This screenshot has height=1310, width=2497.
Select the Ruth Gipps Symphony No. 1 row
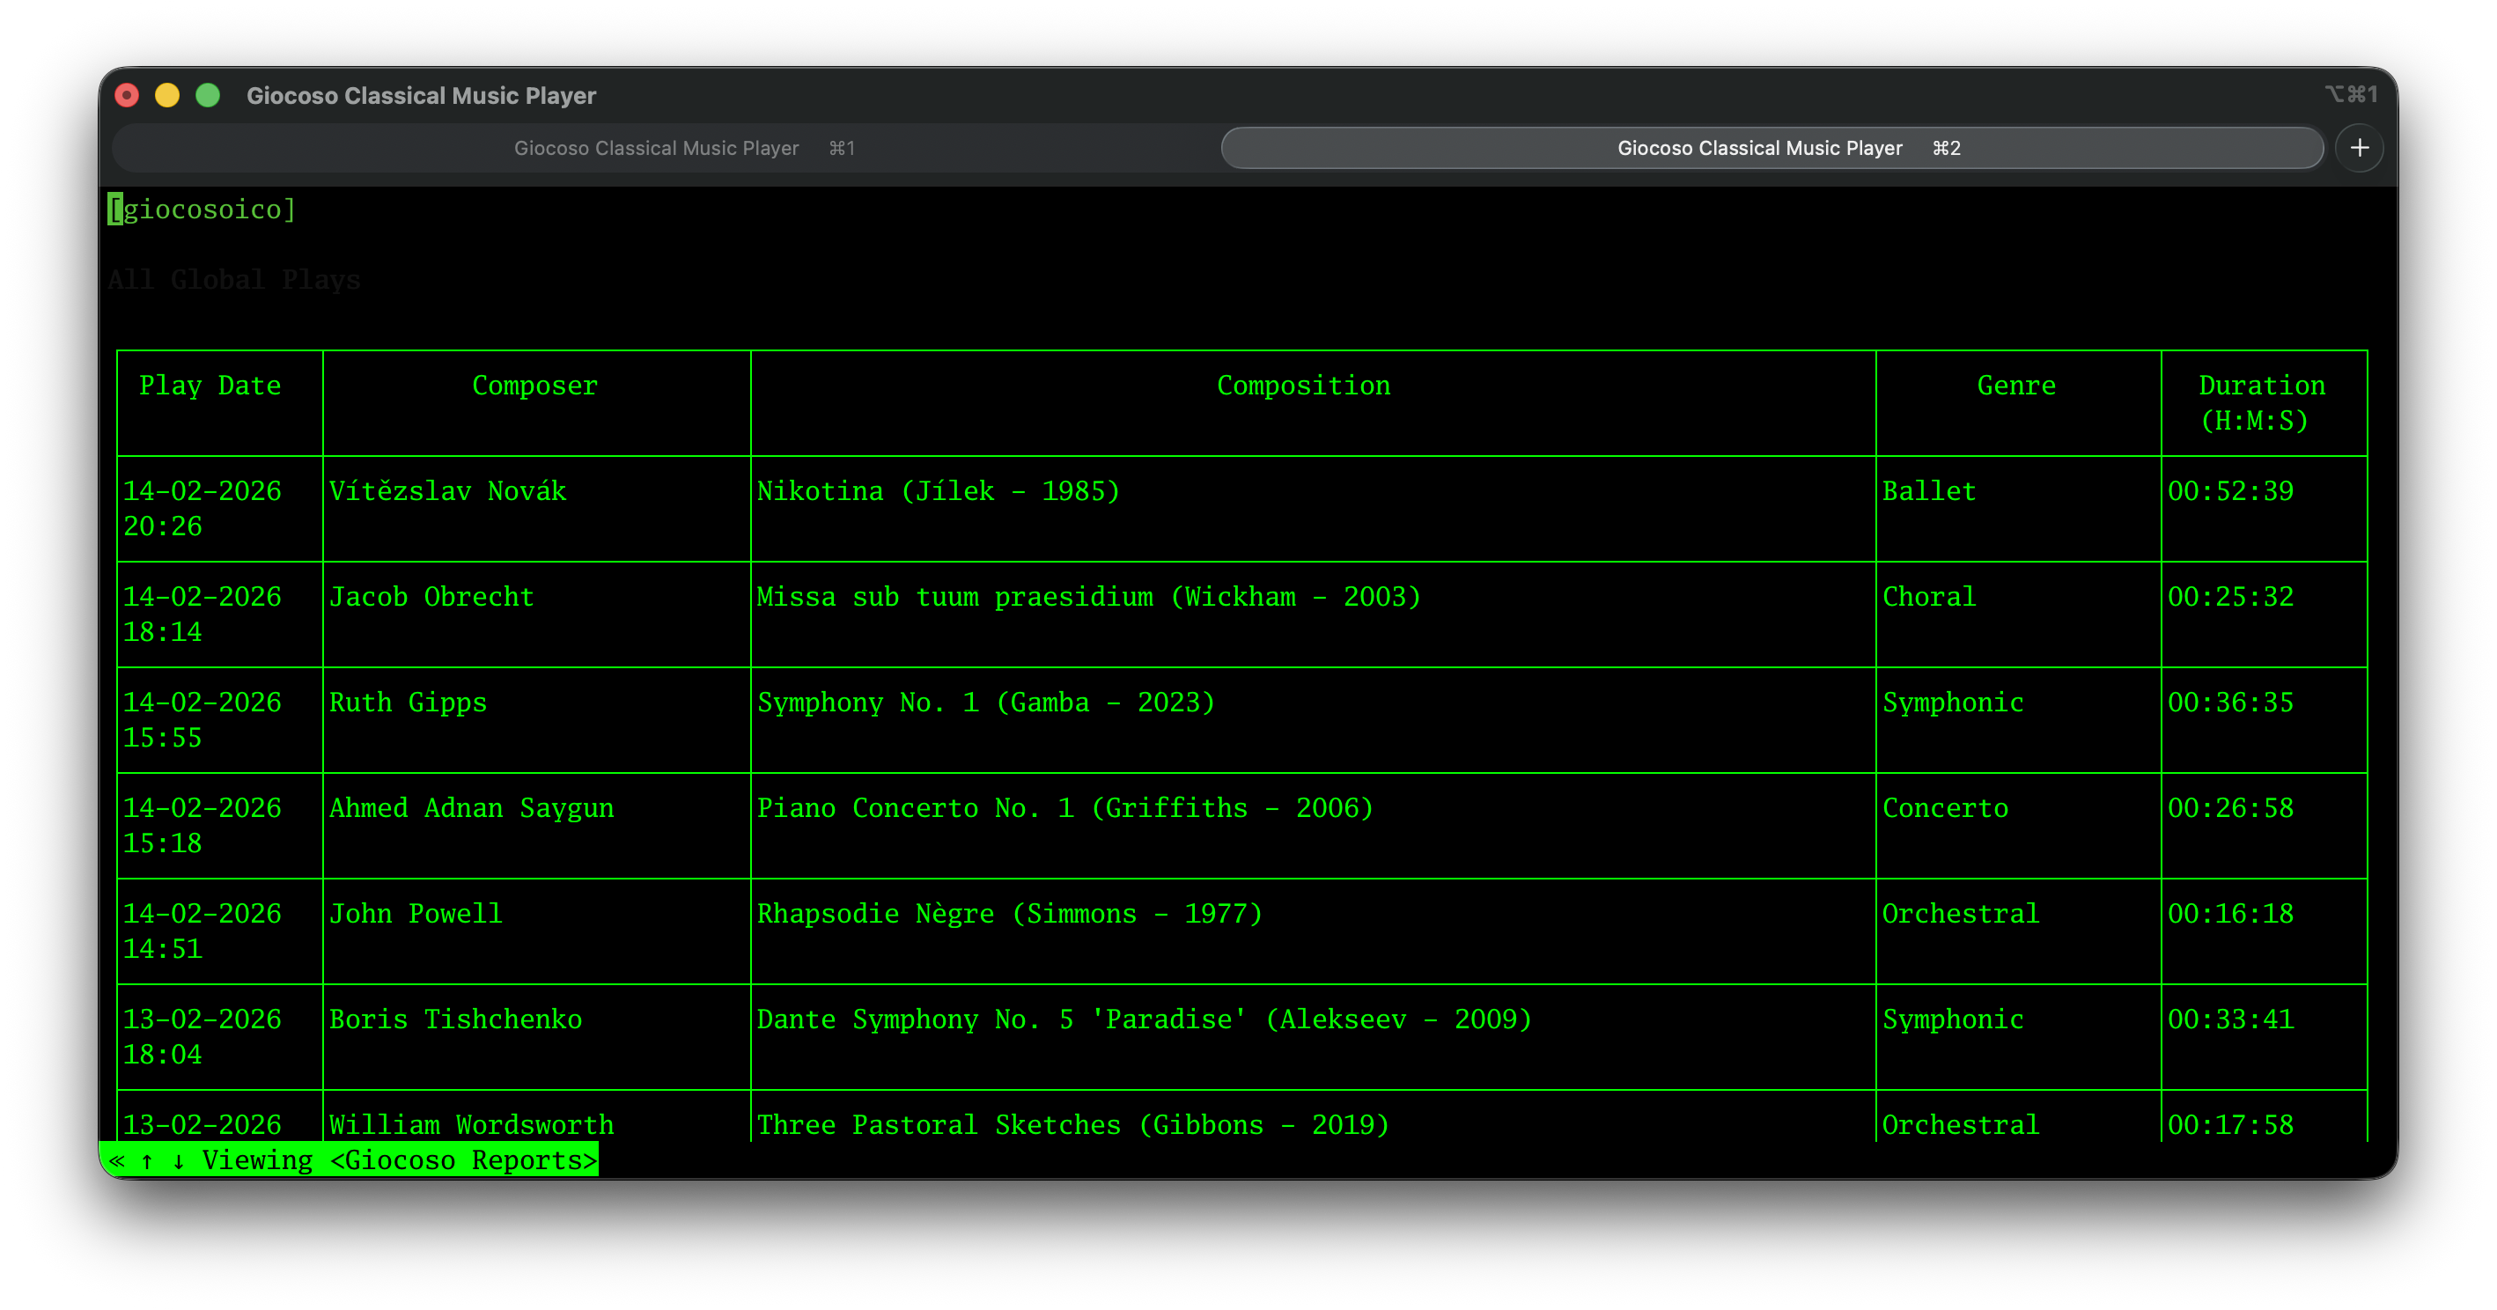point(986,703)
